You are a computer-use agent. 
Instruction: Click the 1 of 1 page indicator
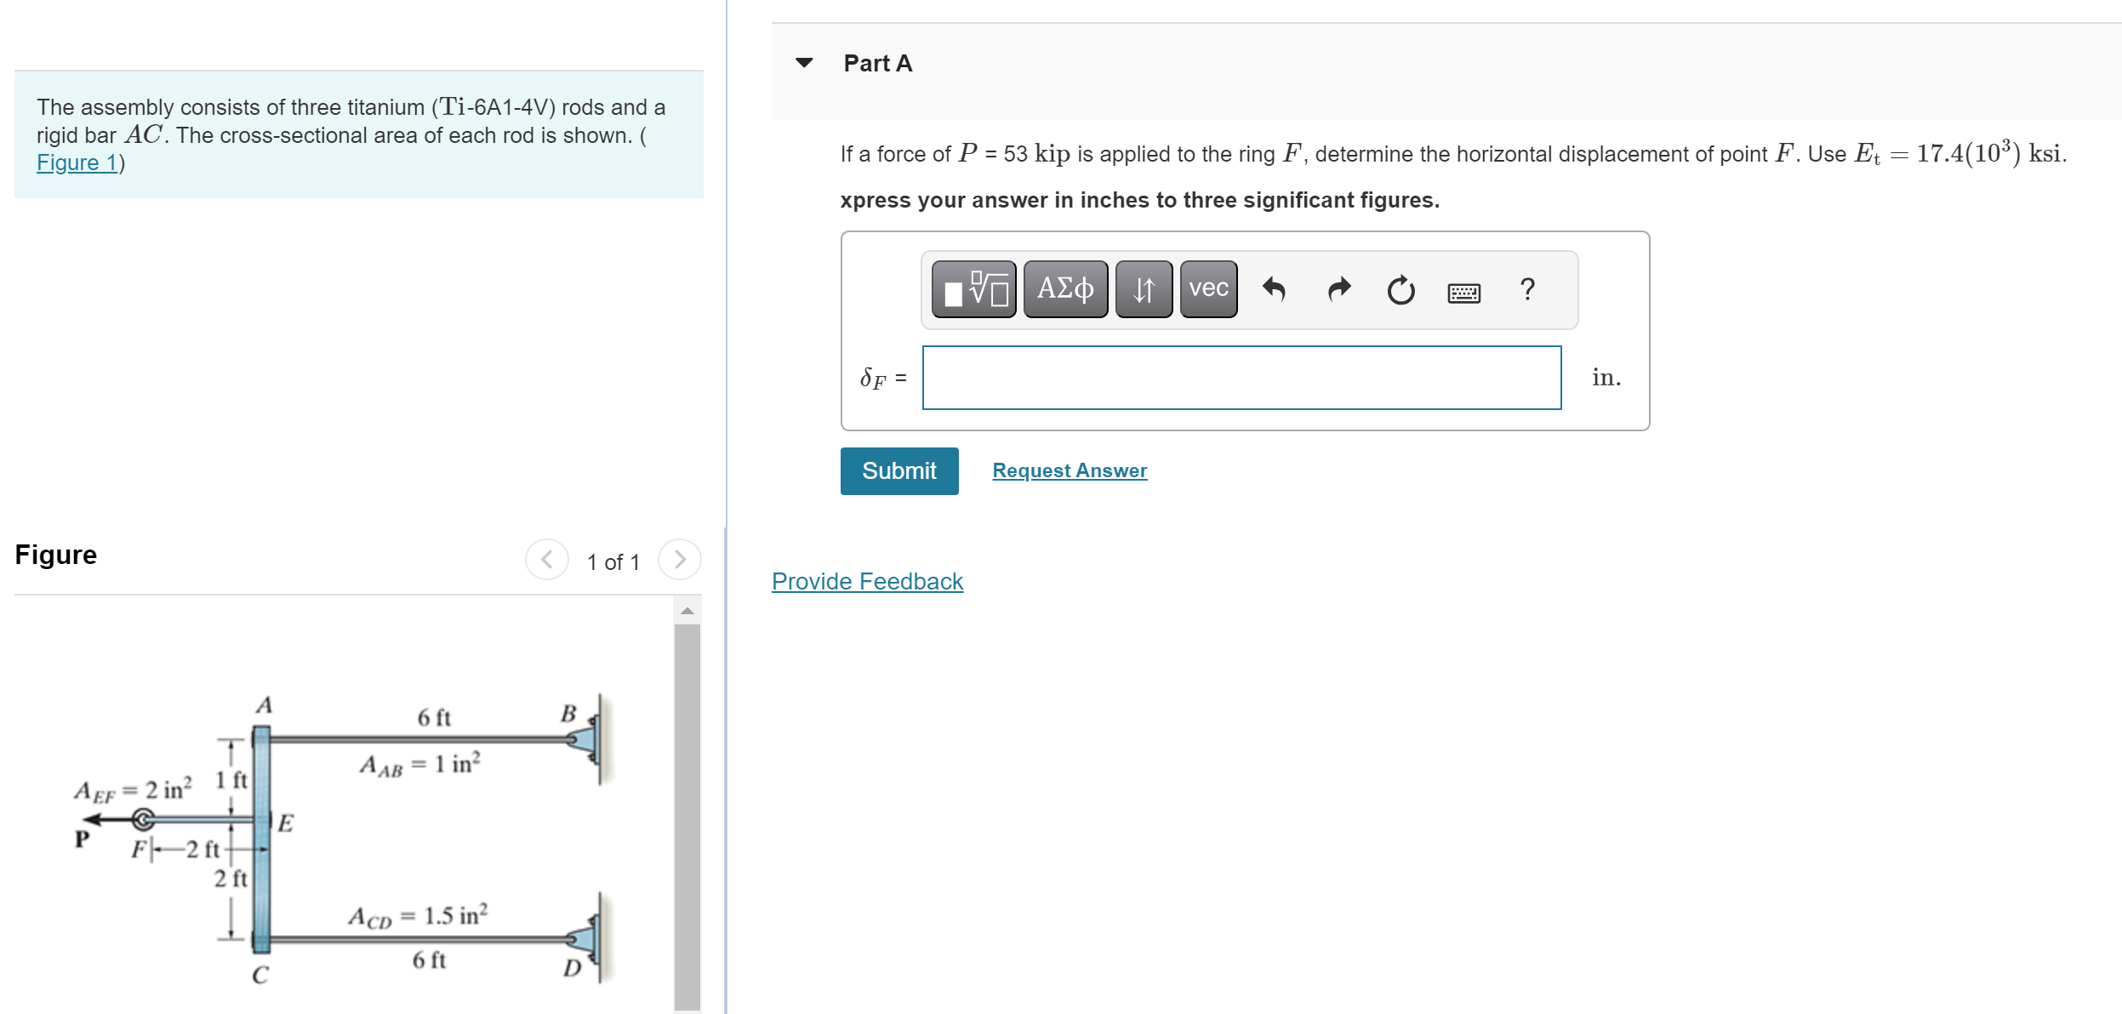coord(613,559)
